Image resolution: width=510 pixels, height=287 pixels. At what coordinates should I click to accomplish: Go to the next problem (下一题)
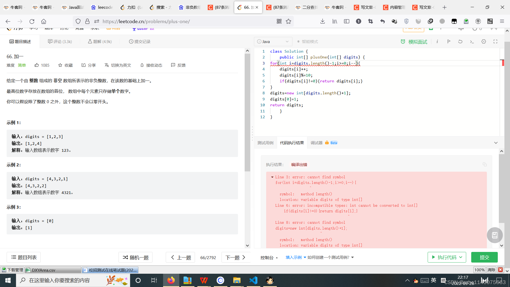236,257
